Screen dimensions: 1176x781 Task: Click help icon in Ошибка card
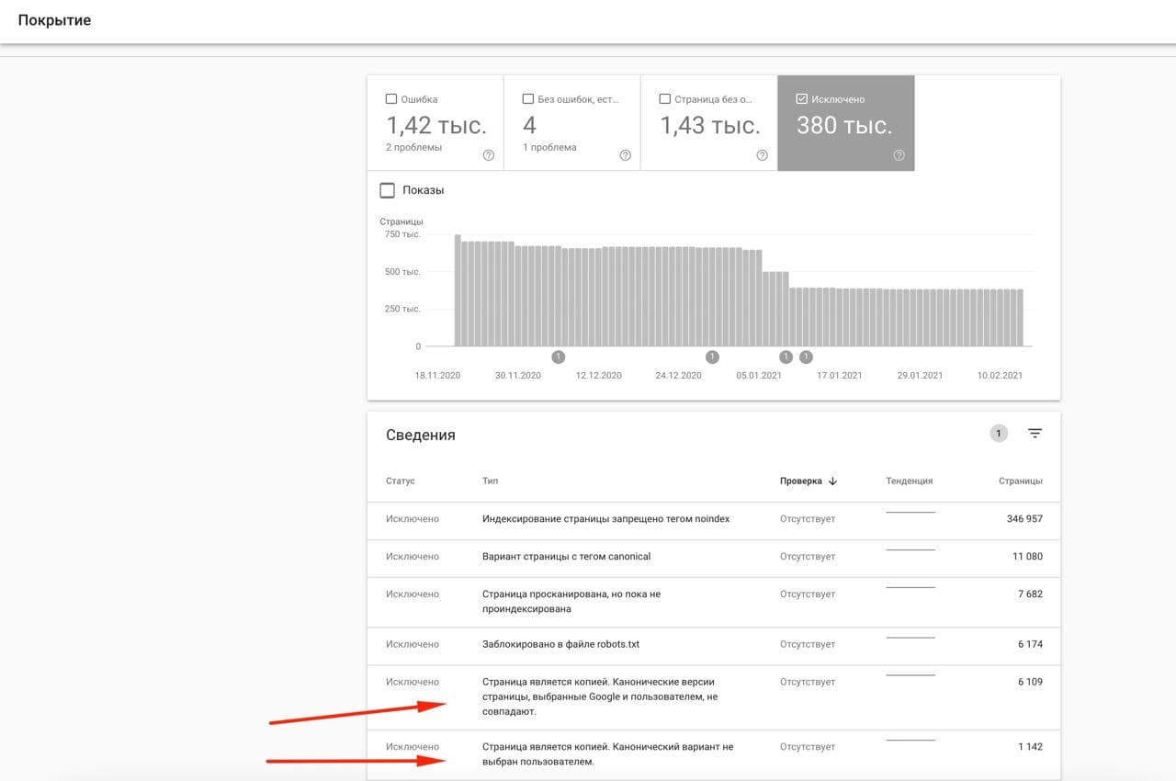pos(489,155)
